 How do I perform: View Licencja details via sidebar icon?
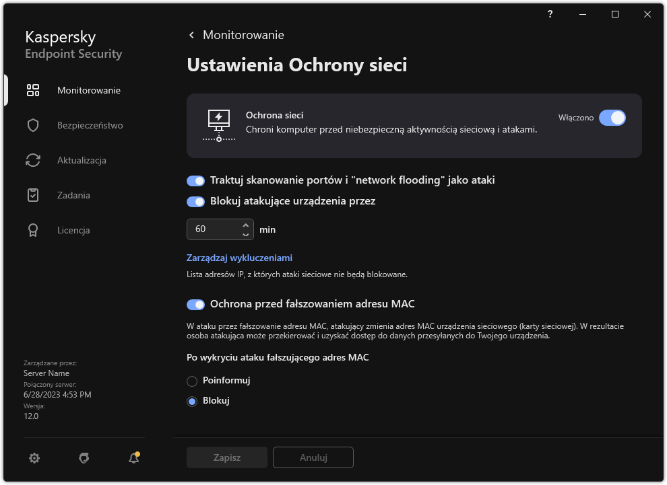pos(32,229)
